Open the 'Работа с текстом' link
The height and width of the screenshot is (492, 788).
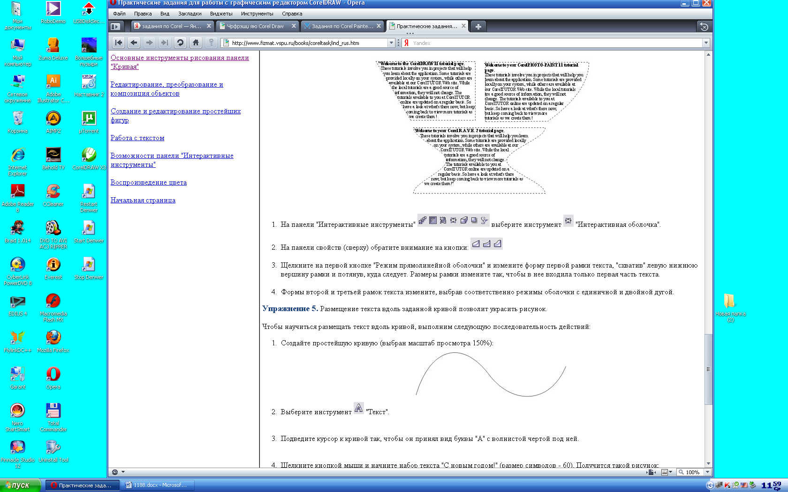point(137,138)
